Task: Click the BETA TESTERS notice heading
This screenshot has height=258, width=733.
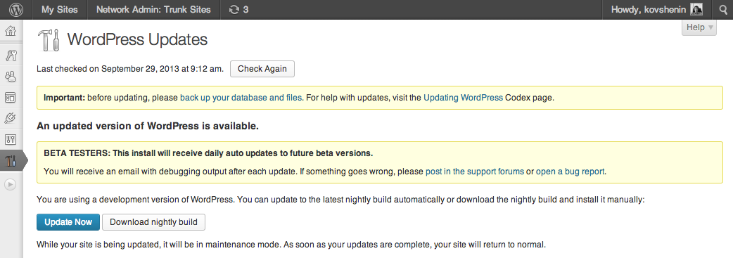Action: [208, 153]
